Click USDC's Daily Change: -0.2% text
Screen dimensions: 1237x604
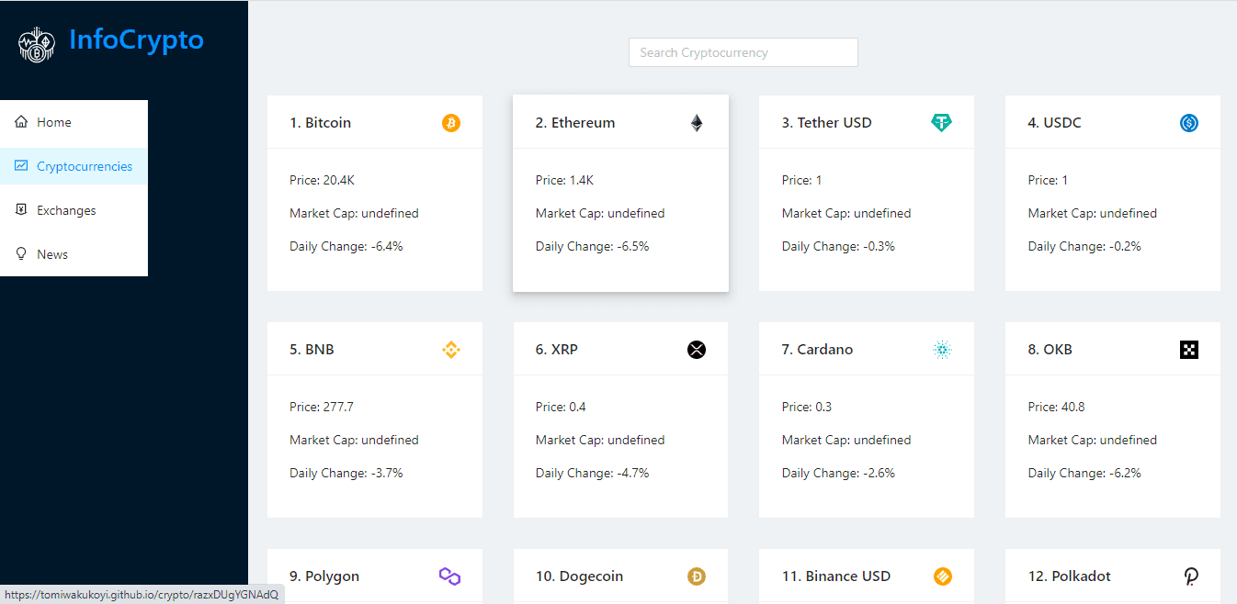tap(1085, 246)
